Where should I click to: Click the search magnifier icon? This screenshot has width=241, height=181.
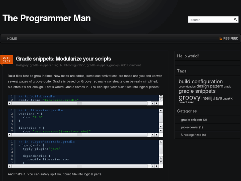235,20
